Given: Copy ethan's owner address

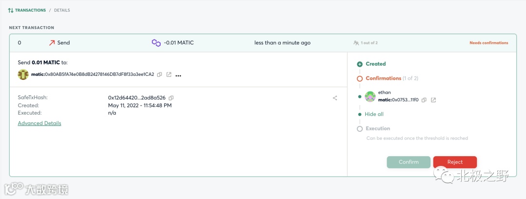Looking at the screenshot, I should 424,100.
